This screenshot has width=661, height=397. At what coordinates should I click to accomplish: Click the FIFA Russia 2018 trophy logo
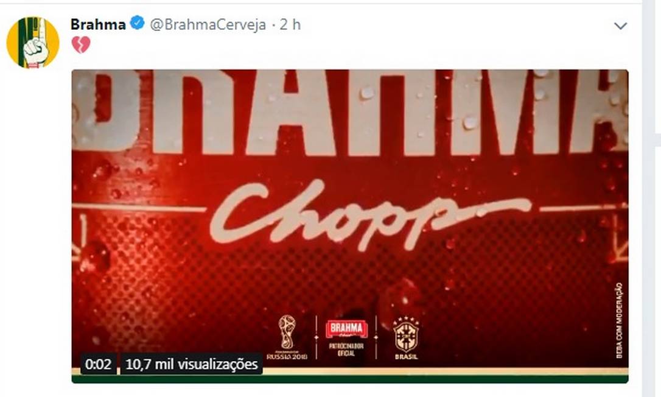[287, 333]
